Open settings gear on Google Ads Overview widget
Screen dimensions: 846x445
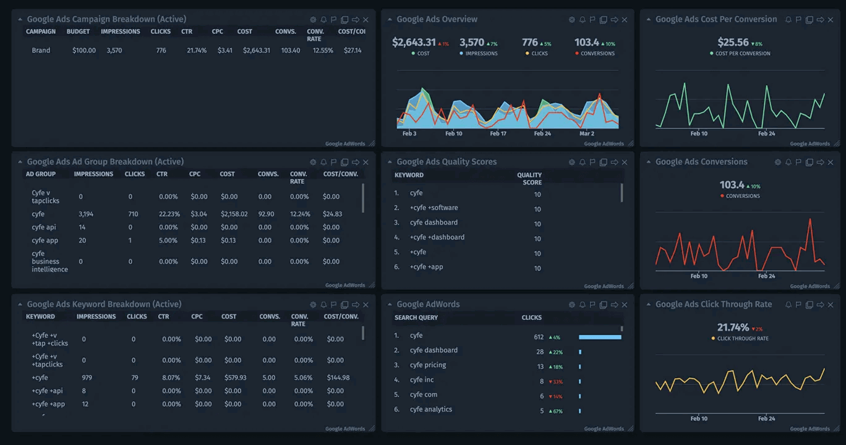571,19
